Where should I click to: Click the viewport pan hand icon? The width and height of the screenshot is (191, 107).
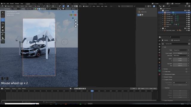point(76,23)
